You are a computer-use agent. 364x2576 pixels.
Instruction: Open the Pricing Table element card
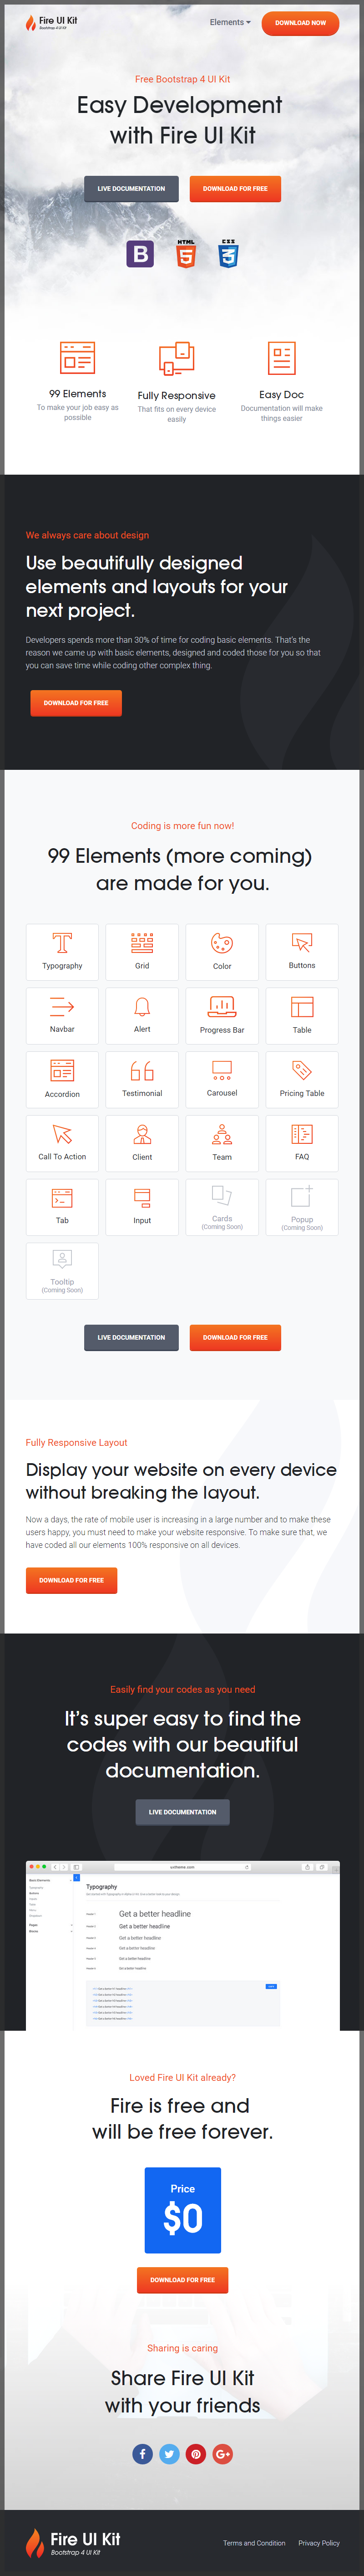[302, 1079]
